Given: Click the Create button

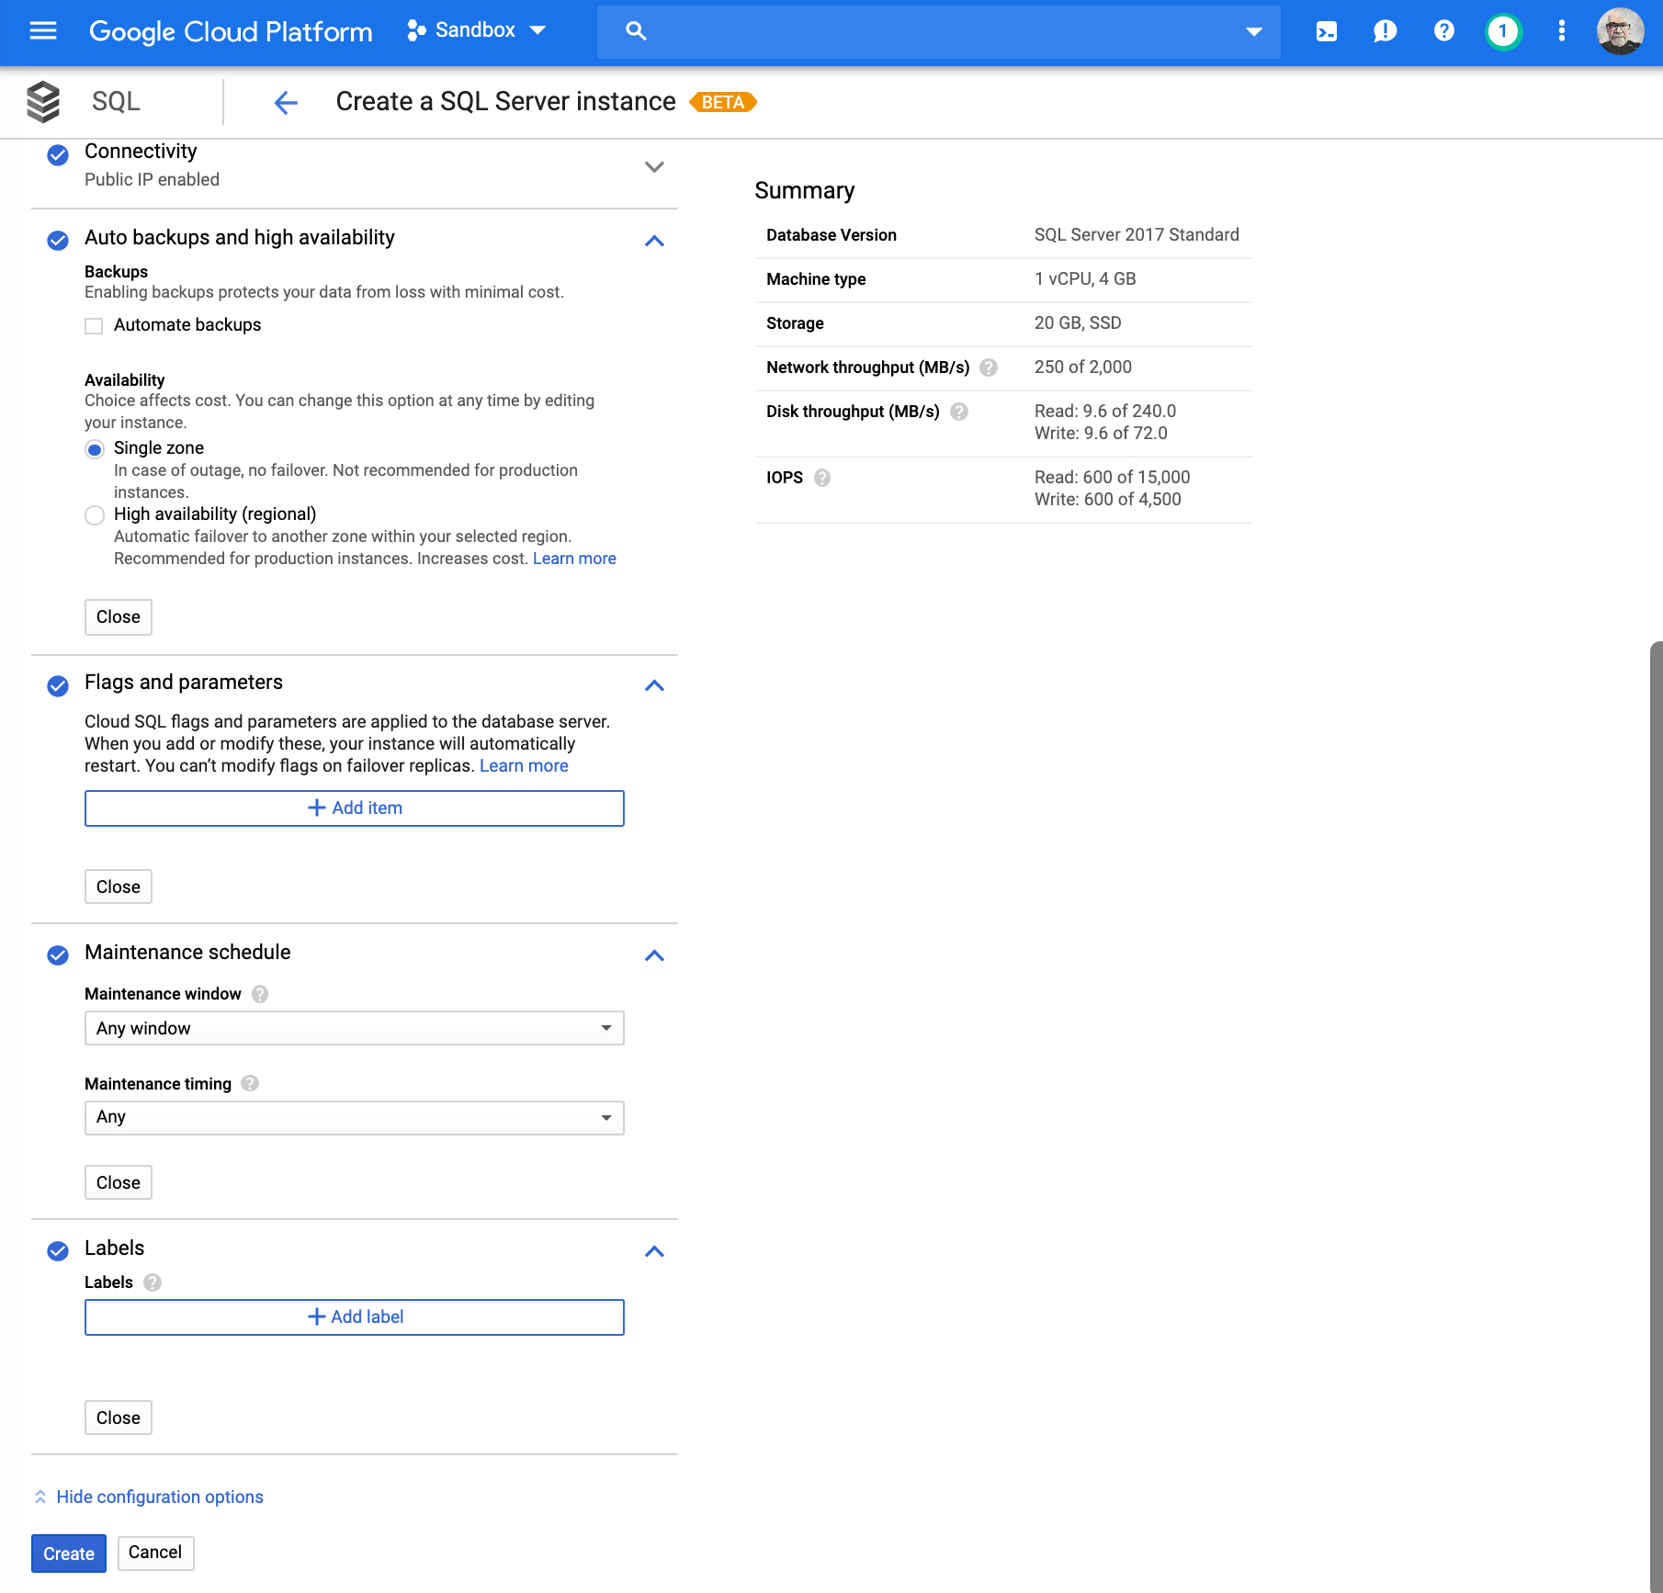Looking at the screenshot, I should click(x=69, y=1553).
